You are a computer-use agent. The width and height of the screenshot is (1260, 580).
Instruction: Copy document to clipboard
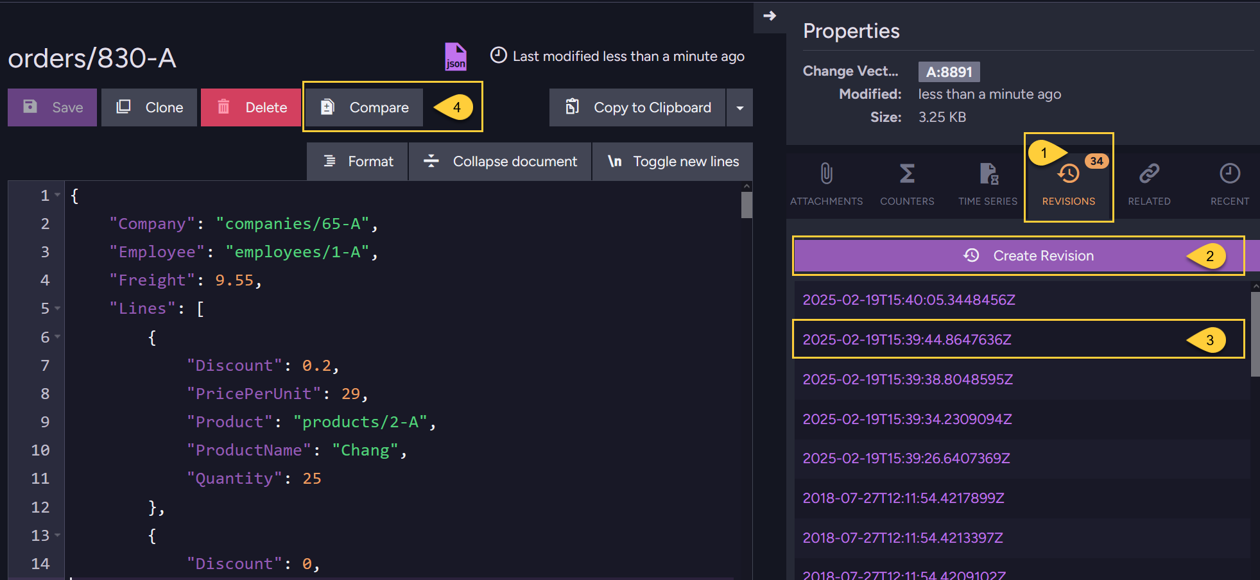[637, 107]
